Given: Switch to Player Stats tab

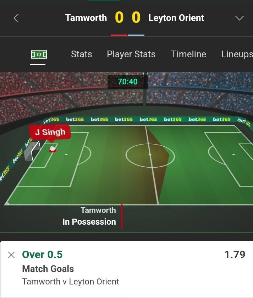Looking at the screenshot, I should click(131, 54).
